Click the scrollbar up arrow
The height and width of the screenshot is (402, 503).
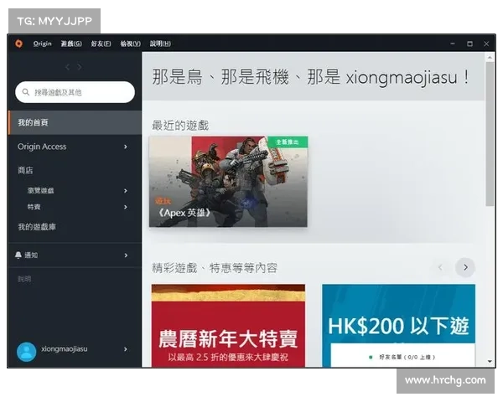coord(490,58)
